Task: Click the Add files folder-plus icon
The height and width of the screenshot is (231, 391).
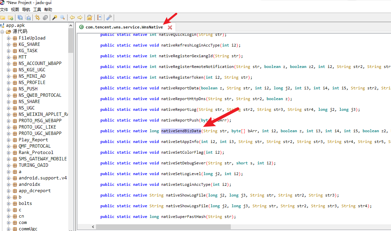Action: coord(10,17)
